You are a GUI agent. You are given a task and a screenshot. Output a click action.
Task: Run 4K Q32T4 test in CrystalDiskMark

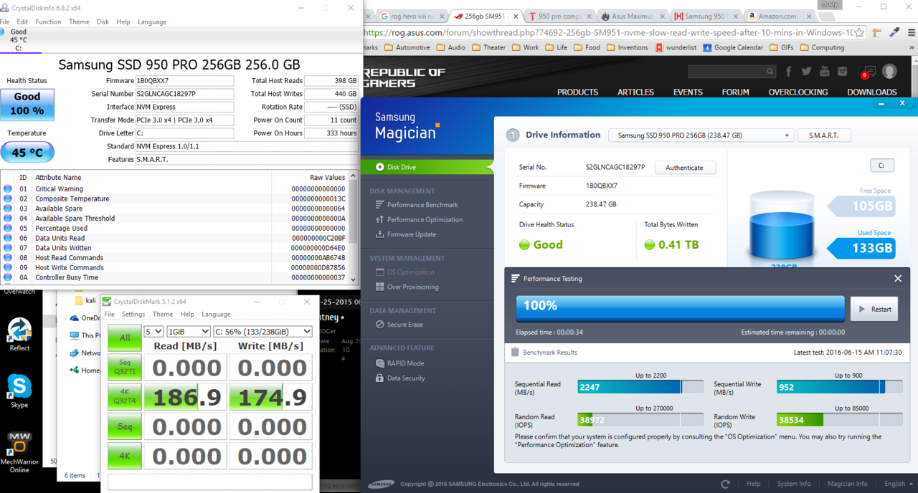pyautogui.click(x=125, y=397)
